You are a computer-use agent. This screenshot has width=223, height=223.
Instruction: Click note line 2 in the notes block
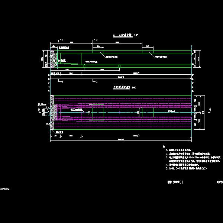click(188, 154)
